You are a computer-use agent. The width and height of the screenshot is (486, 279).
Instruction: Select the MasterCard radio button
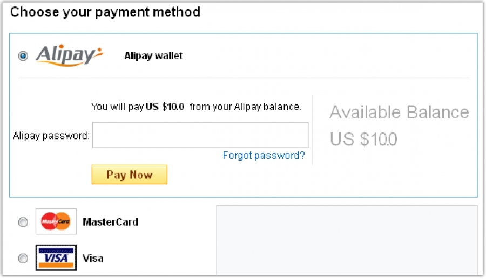point(23,222)
